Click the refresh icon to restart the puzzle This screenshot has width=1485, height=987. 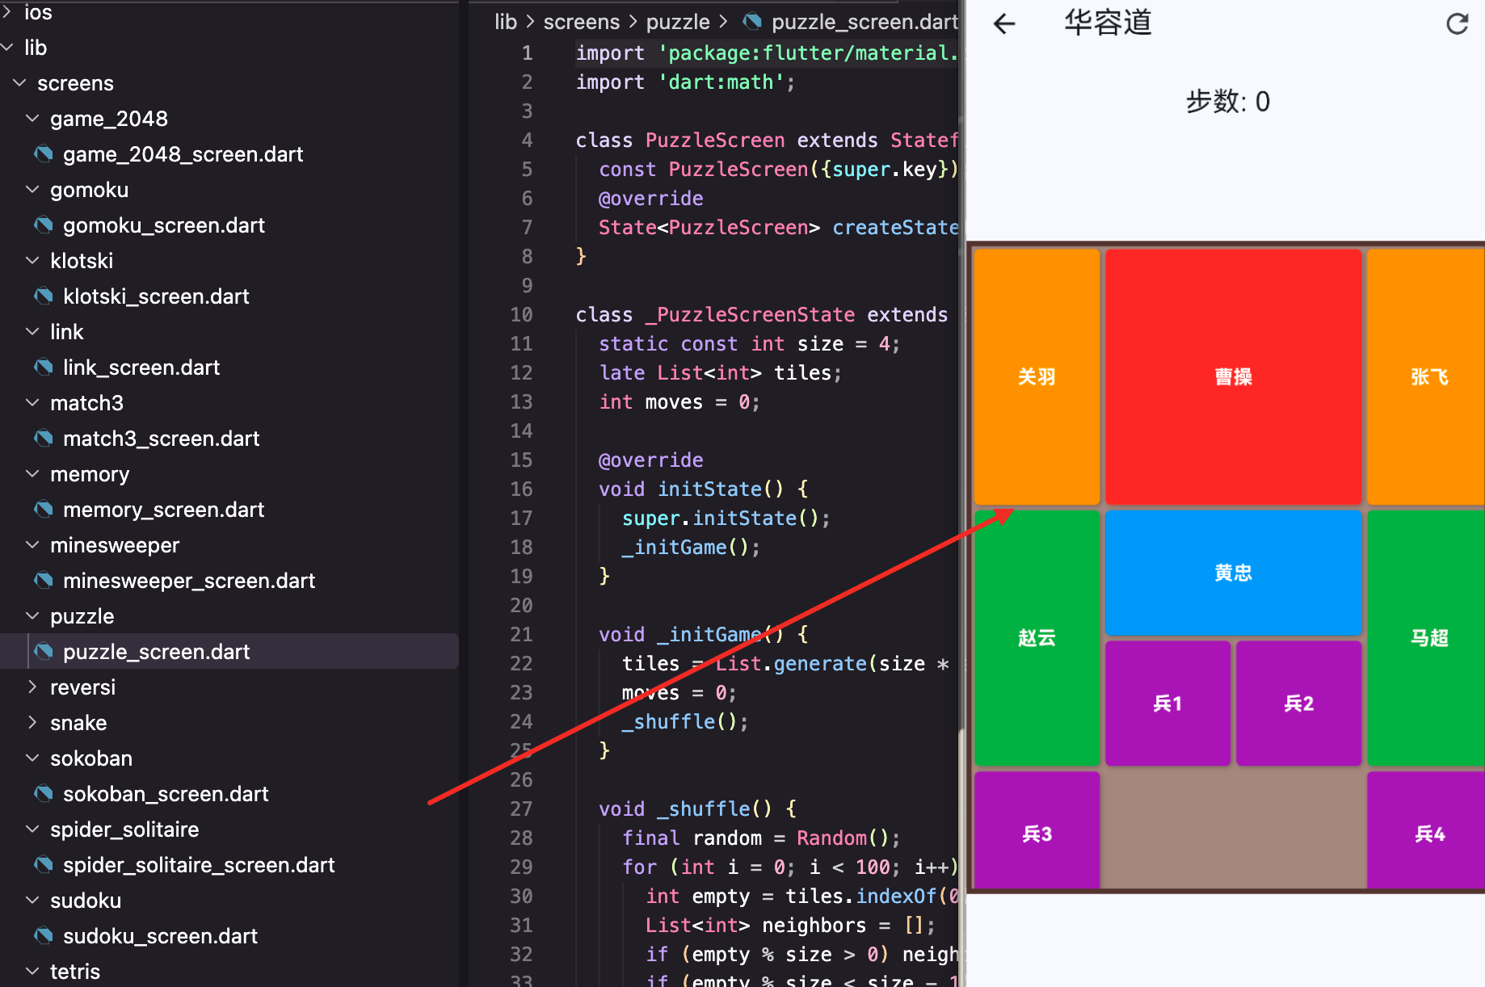click(x=1457, y=23)
